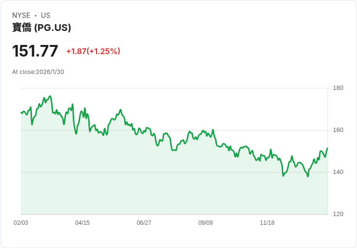Click the highest peak of the price line

(x=50, y=96)
